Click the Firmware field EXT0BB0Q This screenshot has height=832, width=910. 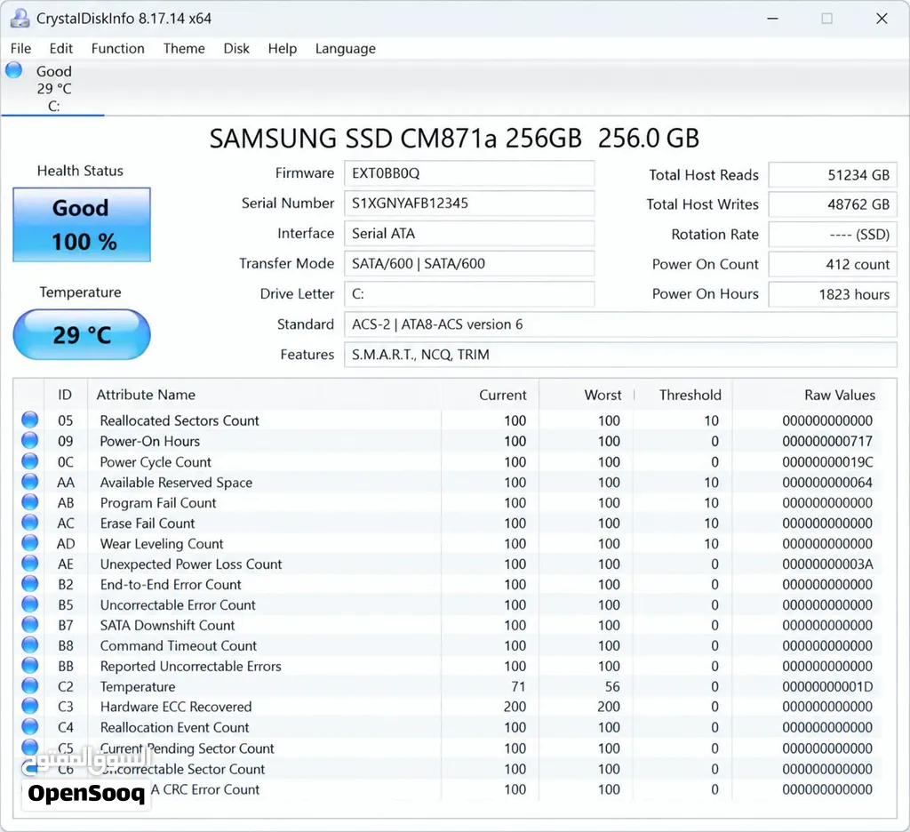pyautogui.click(x=469, y=173)
